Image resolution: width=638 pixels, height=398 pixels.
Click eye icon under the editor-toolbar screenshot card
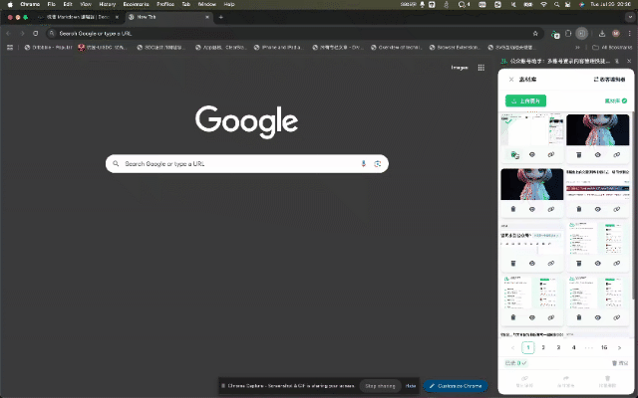click(532, 263)
